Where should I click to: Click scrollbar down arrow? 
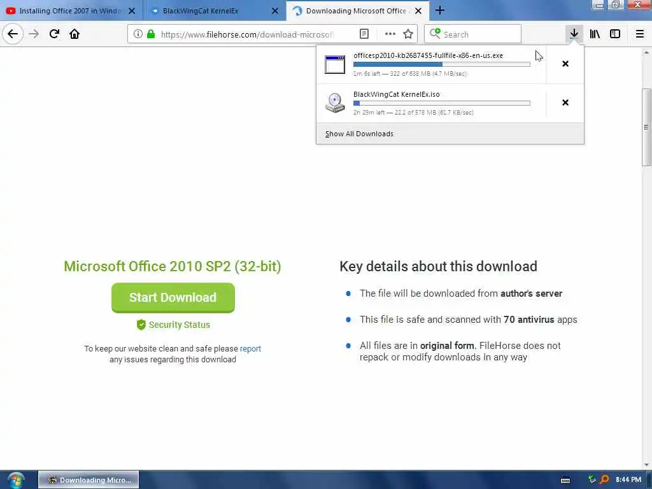646,465
